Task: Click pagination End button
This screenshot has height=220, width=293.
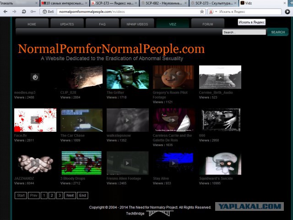Action: [x=82, y=195]
